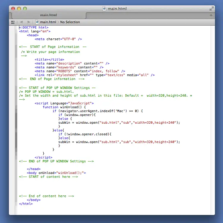Click the POP UP WINDOW = sub.html. comment

tap(46, 92)
